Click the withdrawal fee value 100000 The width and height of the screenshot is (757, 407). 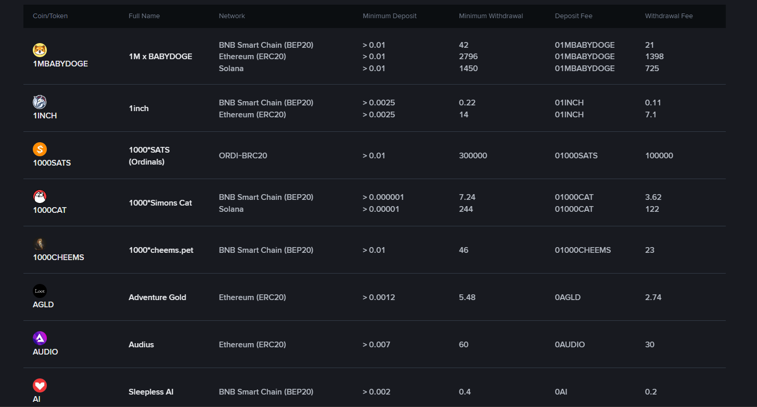(x=659, y=156)
